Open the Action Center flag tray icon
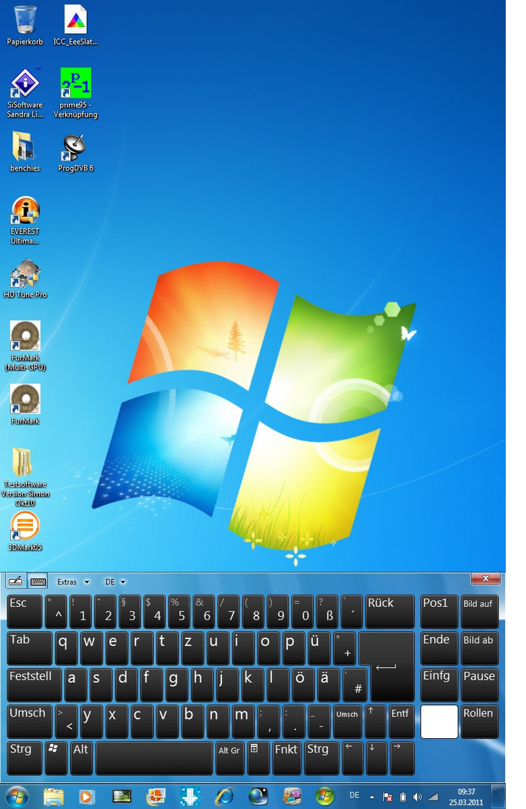The height and width of the screenshot is (809, 526). coord(387,797)
